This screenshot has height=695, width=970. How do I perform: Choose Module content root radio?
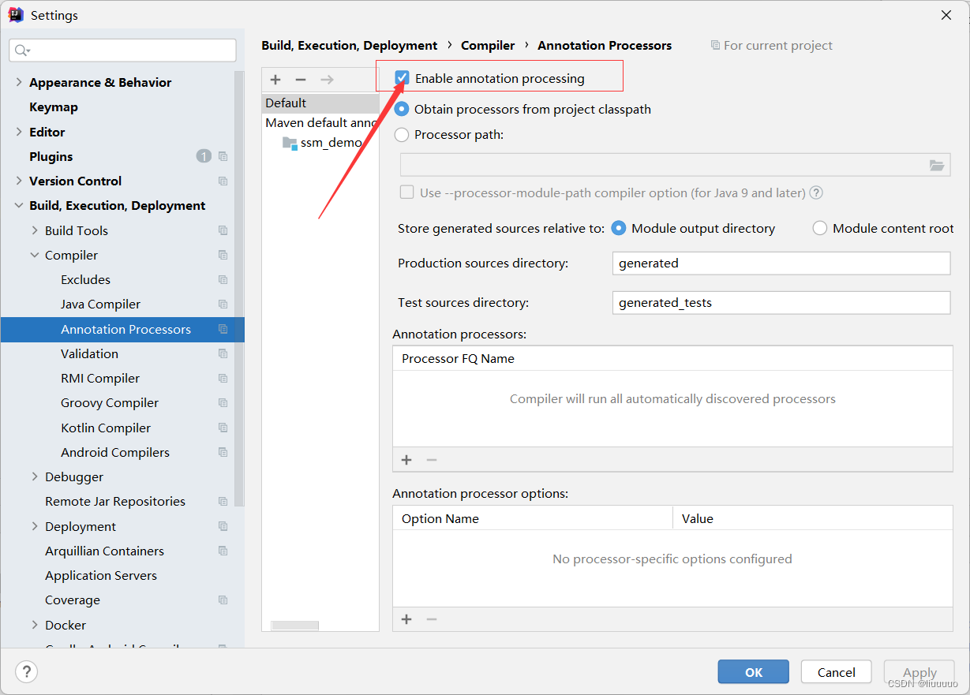pyautogui.click(x=820, y=228)
